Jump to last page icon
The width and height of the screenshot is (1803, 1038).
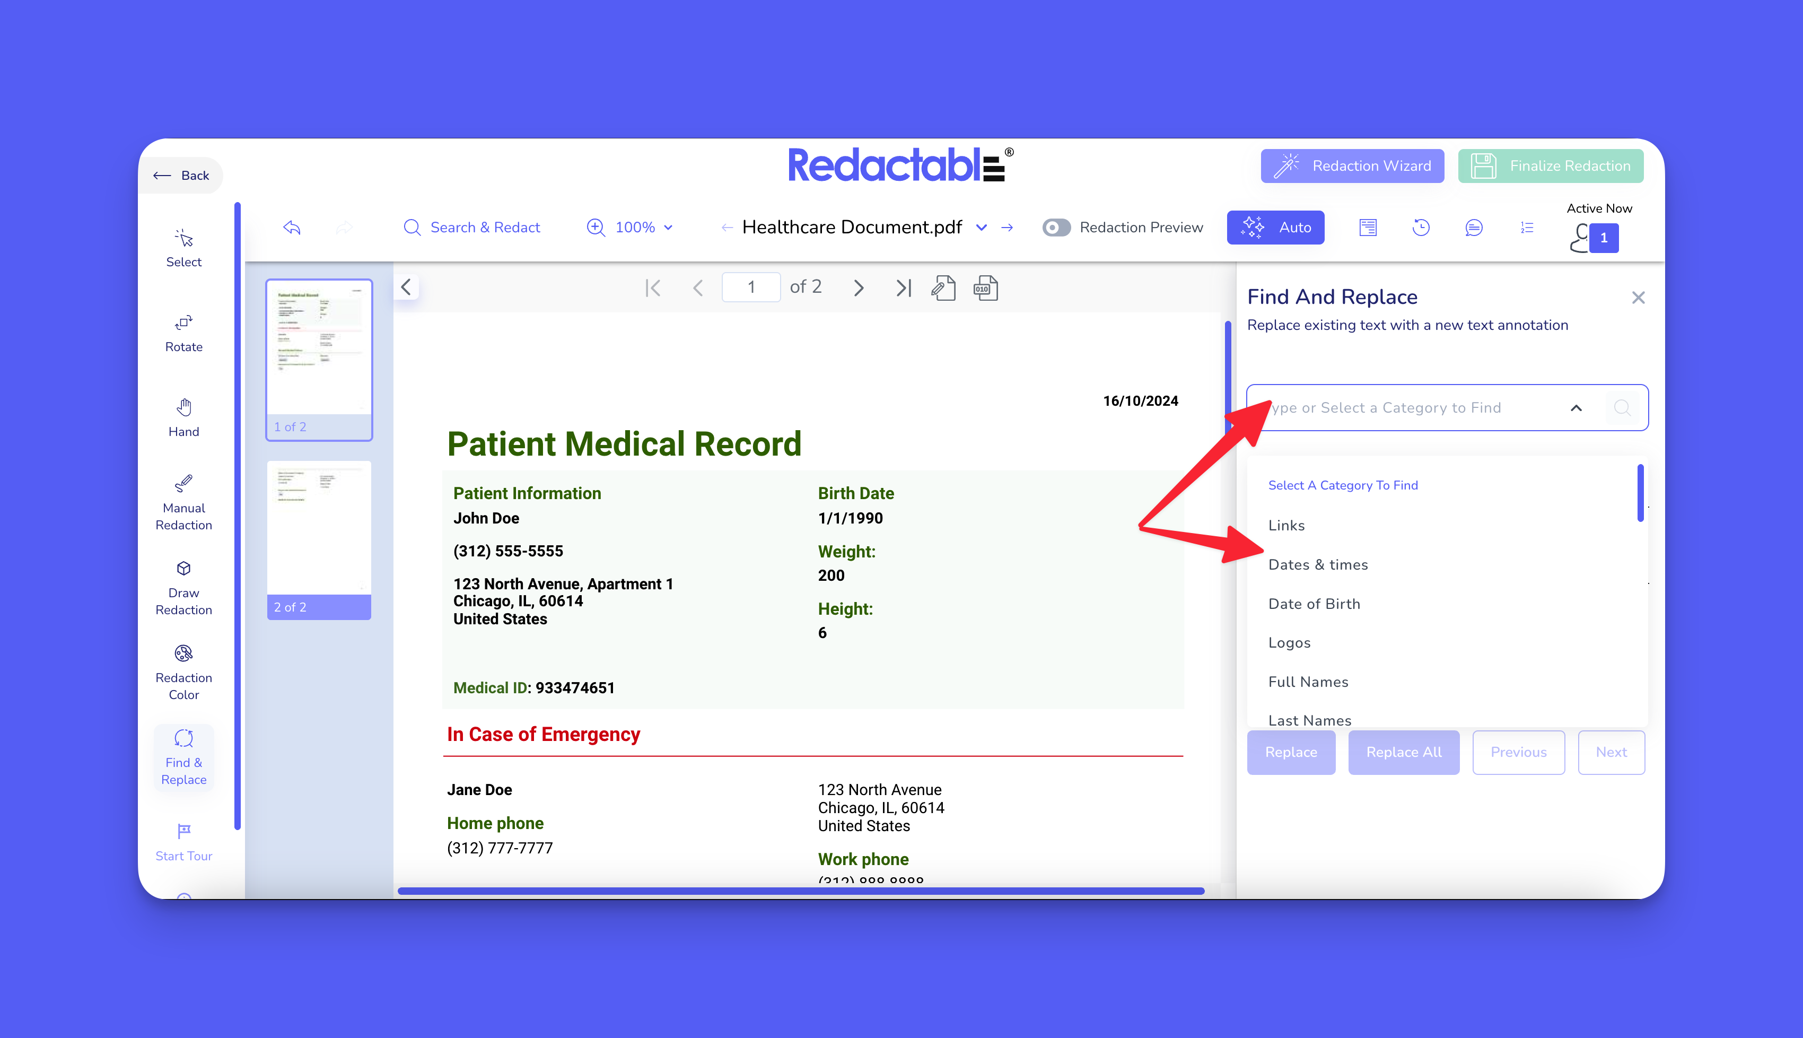click(903, 288)
